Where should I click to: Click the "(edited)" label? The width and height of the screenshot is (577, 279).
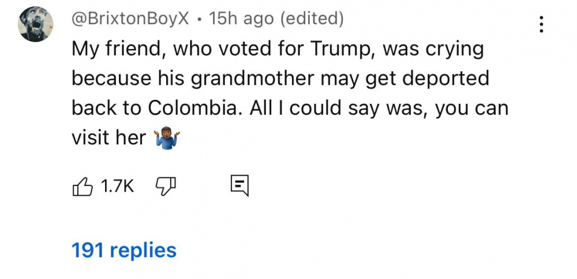click(x=312, y=19)
